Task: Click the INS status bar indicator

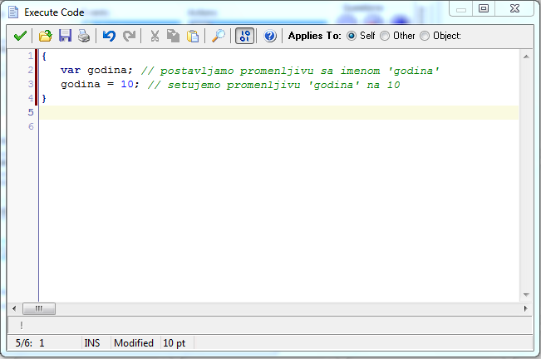Action: click(92, 343)
